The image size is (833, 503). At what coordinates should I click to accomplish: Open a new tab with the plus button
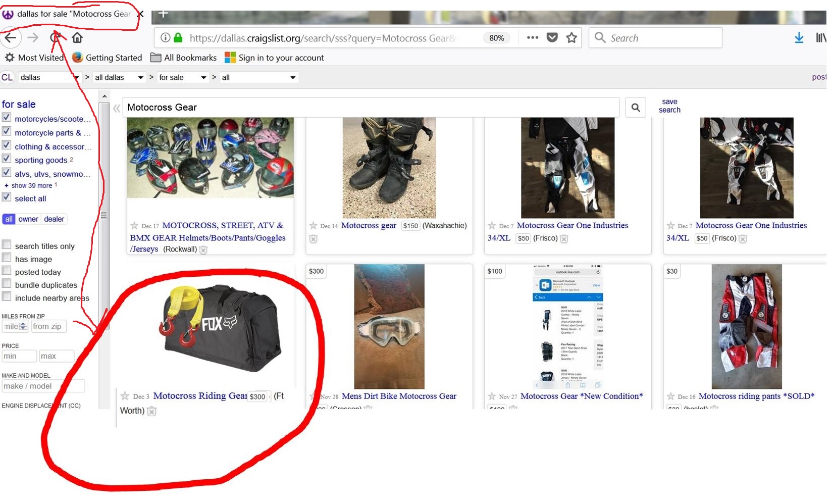(163, 14)
